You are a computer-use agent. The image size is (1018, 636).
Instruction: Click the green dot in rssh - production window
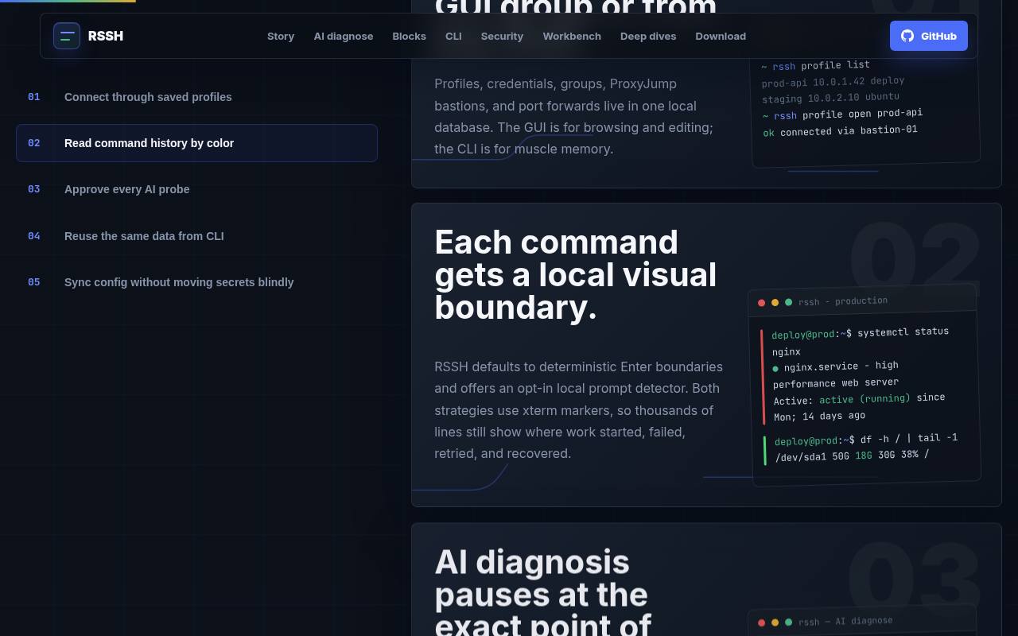click(x=789, y=302)
